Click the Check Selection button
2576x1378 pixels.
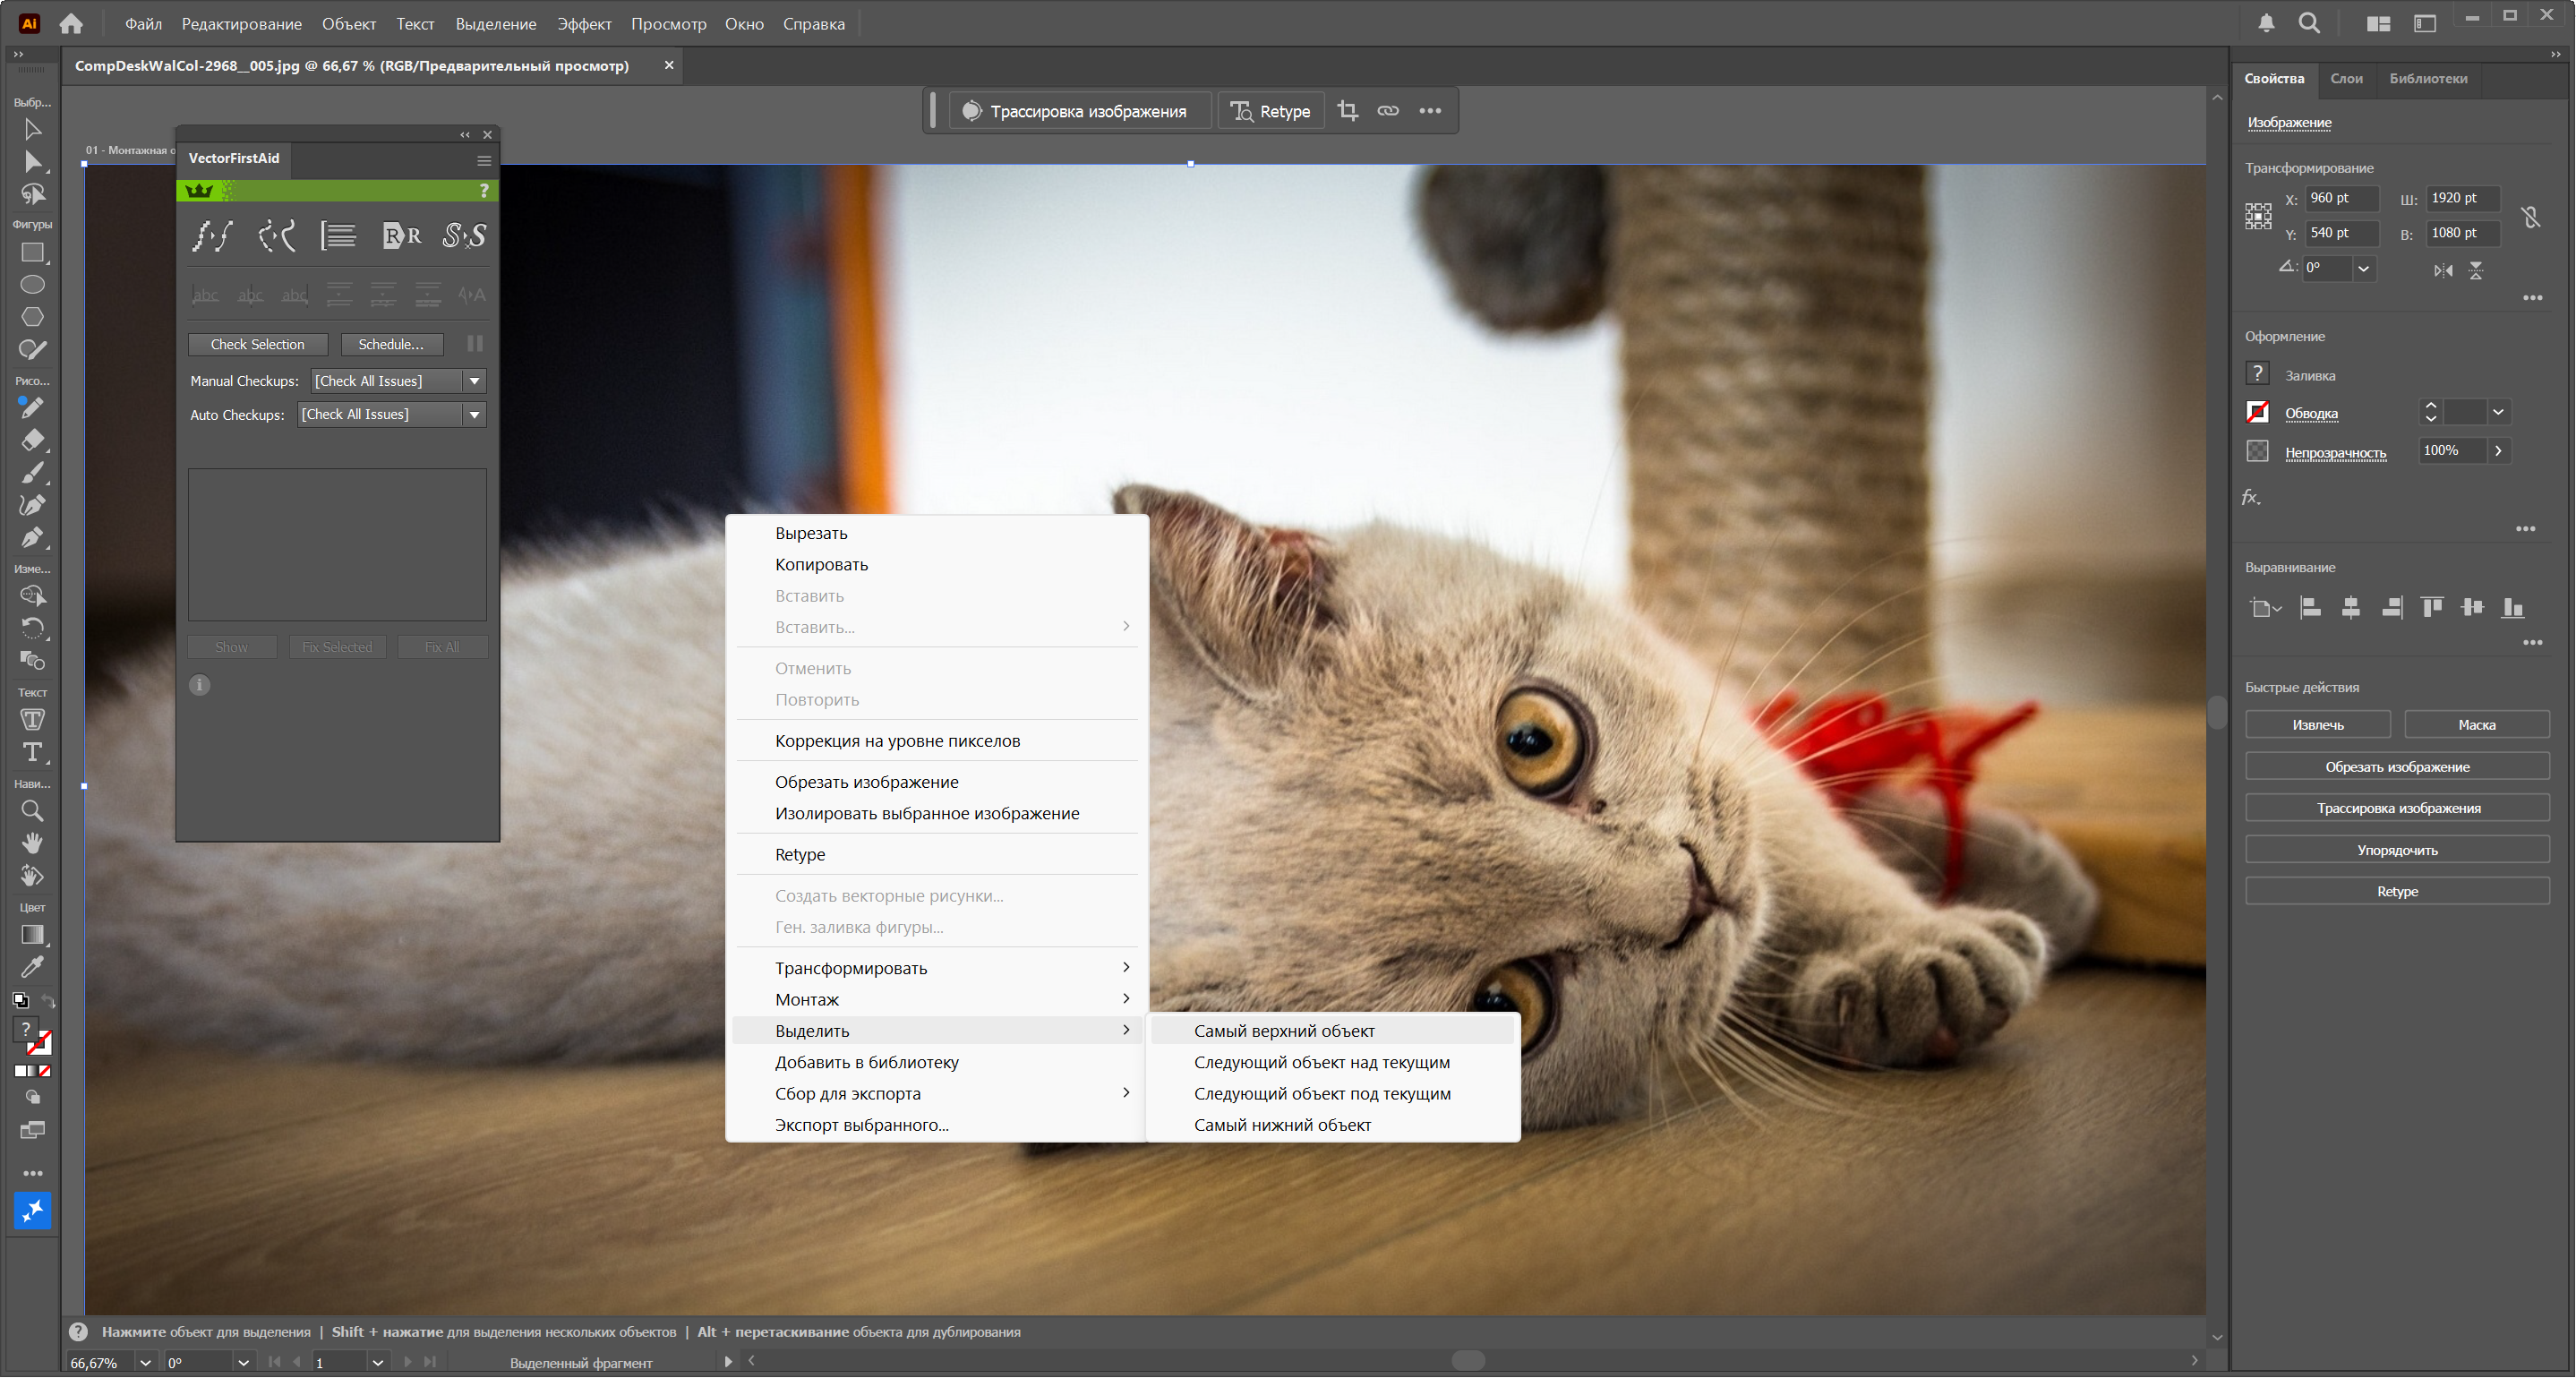(x=257, y=344)
